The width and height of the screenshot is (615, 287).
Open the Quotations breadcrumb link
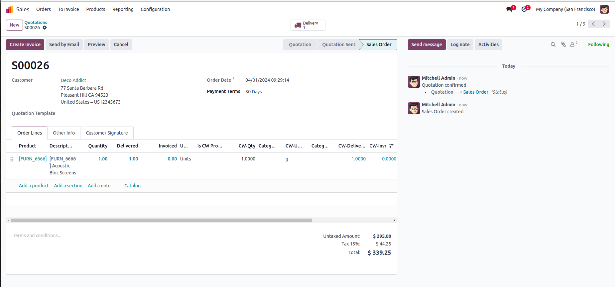(x=36, y=23)
